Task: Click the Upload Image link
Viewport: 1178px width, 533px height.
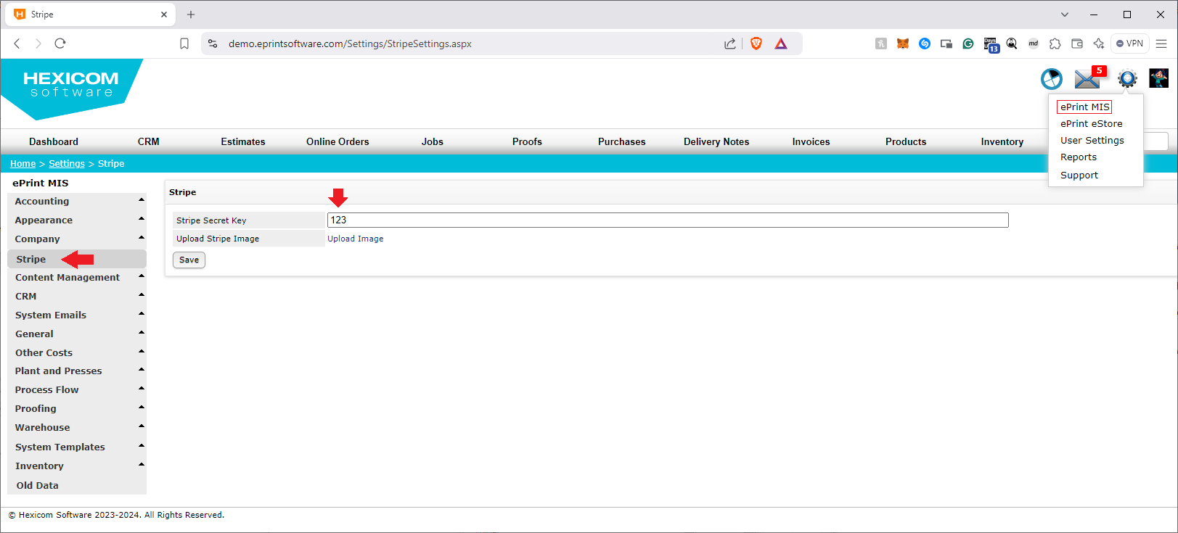Action: click(x=356, y=239)
